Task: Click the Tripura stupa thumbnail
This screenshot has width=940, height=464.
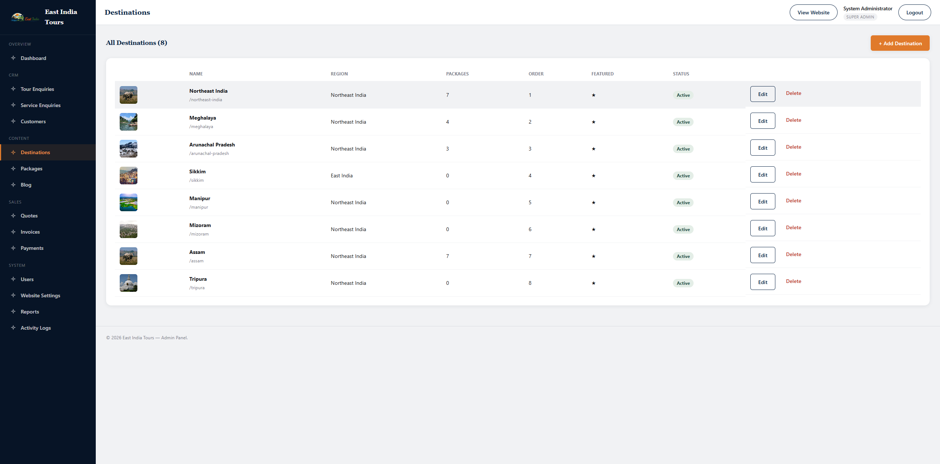Action: pos(129,283)
